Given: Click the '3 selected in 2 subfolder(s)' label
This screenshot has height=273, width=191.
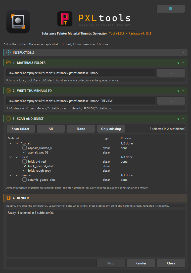Looking at the screenshot, I should [x=167, y=129].
